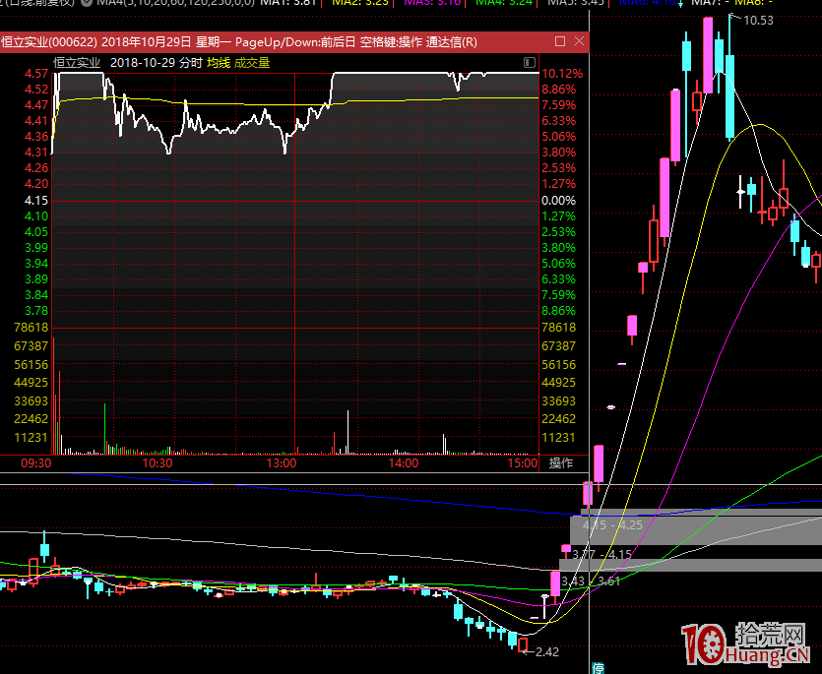Click the 09:30 time axis label
Viewport: 822px width, 674px height.
coord(36,463)
